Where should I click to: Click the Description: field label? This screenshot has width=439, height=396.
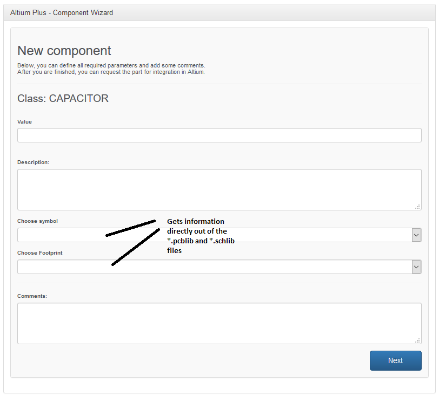[x=33, y=162]
